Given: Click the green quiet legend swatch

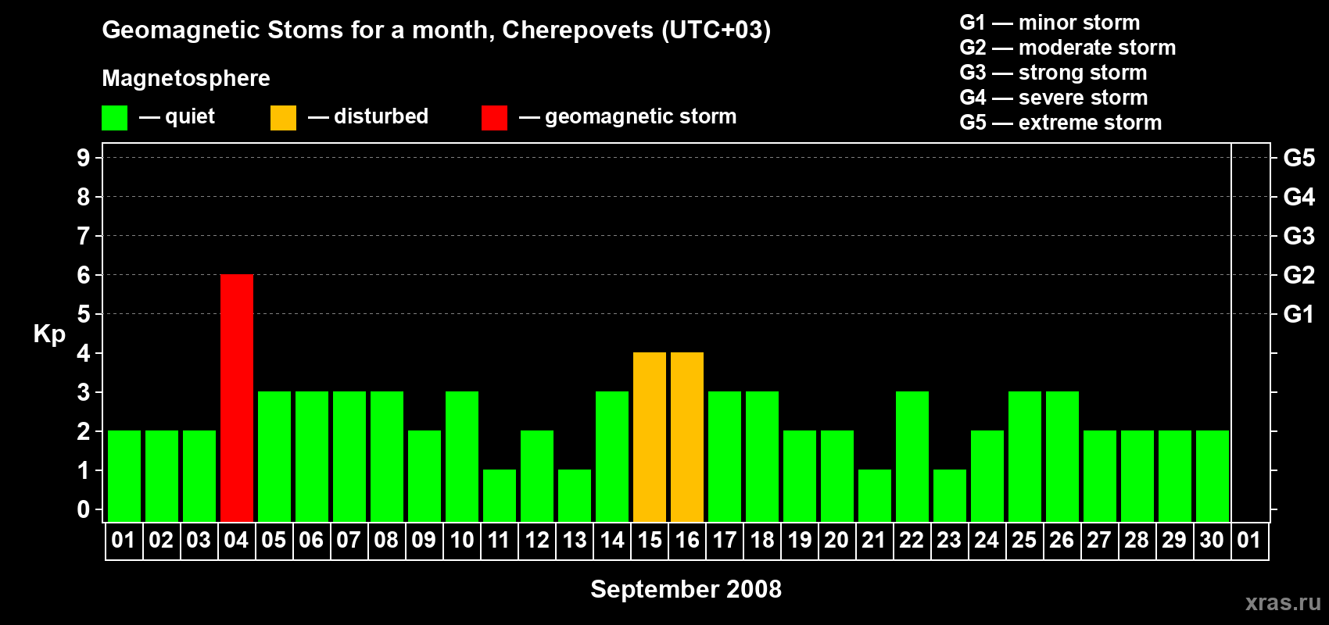Looking at the screenshot, I should [x=114, y=118].
